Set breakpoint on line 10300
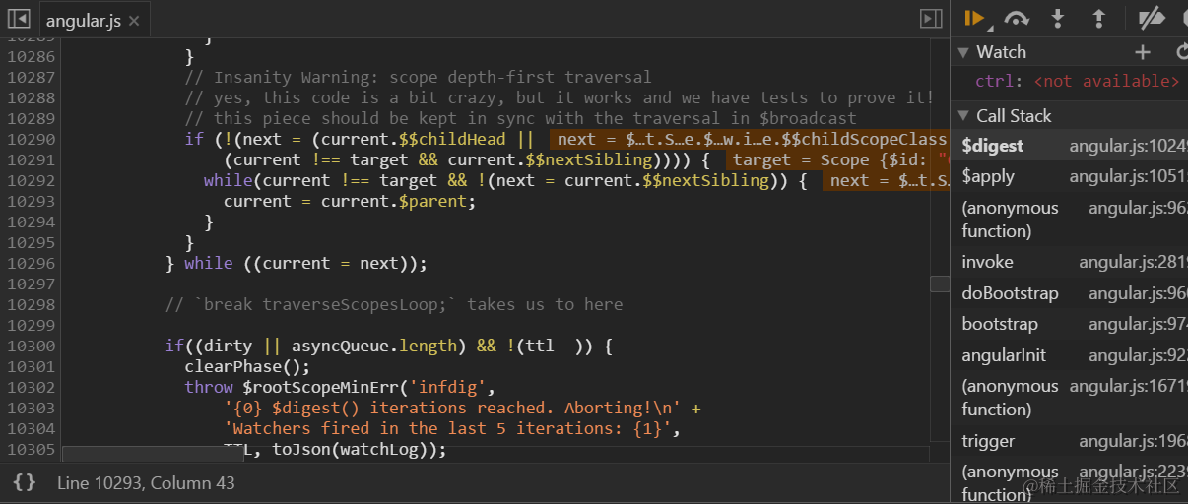The image size is (1188, 504). [30, 346]
